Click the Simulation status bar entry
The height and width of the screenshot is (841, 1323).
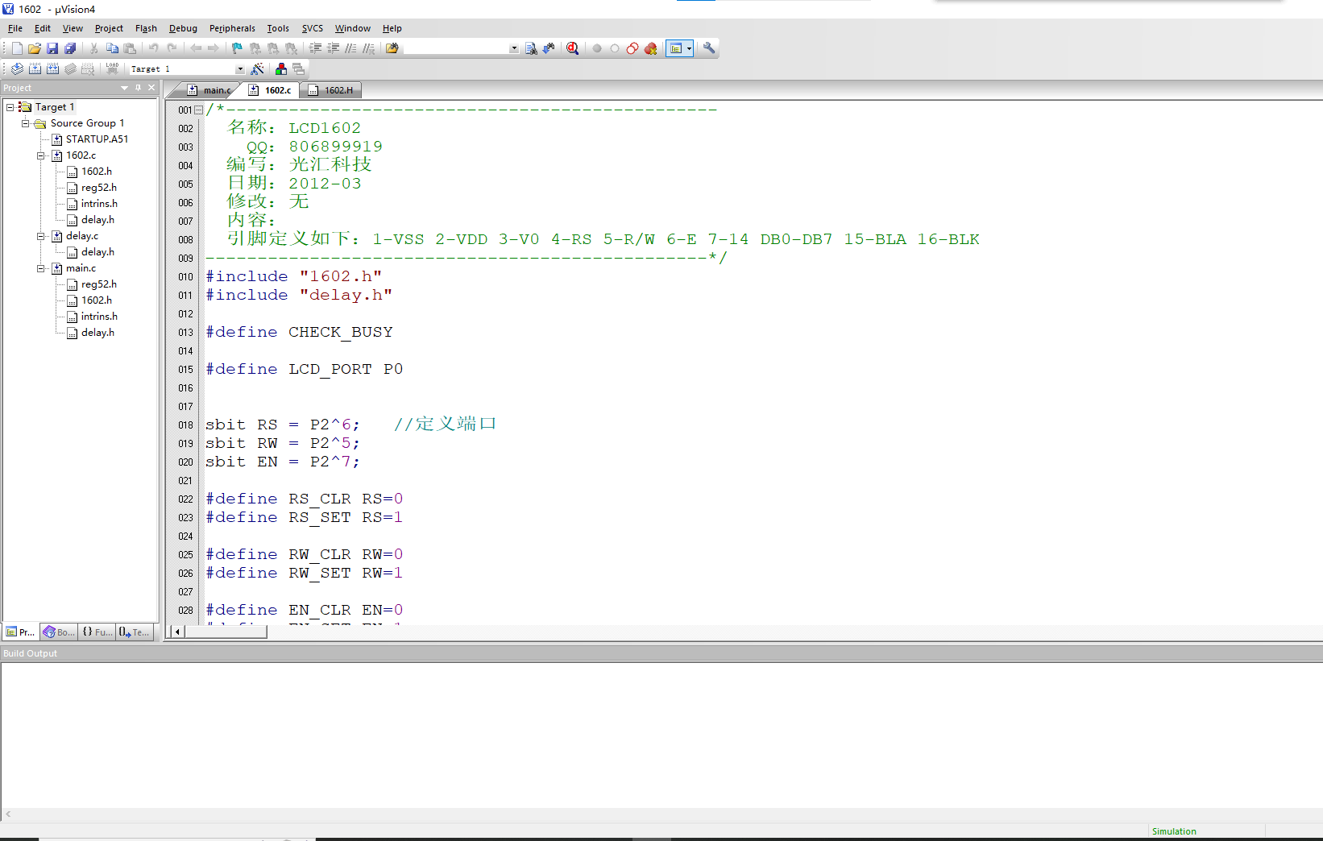(1174, 831)
